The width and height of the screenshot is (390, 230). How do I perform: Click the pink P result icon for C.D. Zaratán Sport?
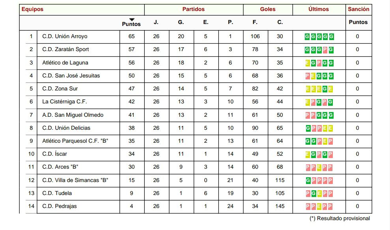click(325, 50)
